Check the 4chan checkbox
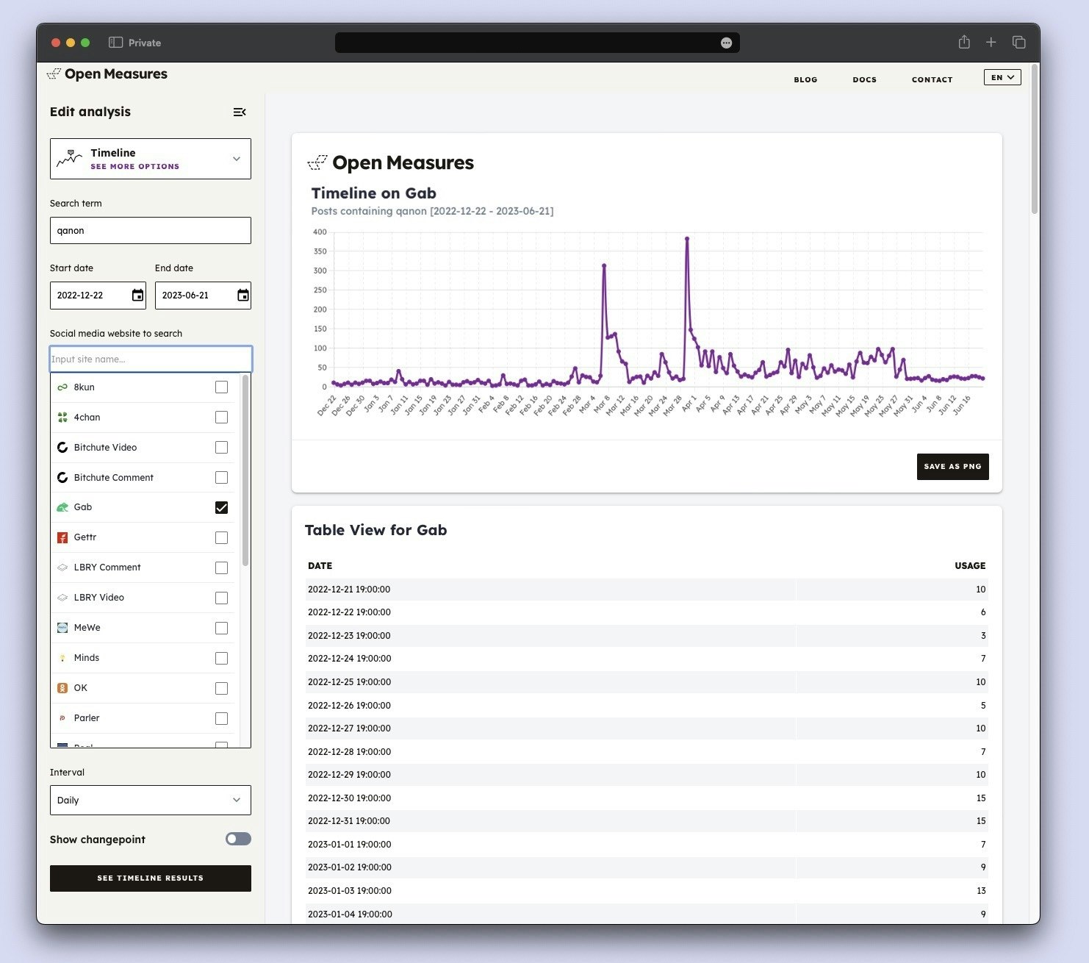1089x963 pixels. coord(221,418)
